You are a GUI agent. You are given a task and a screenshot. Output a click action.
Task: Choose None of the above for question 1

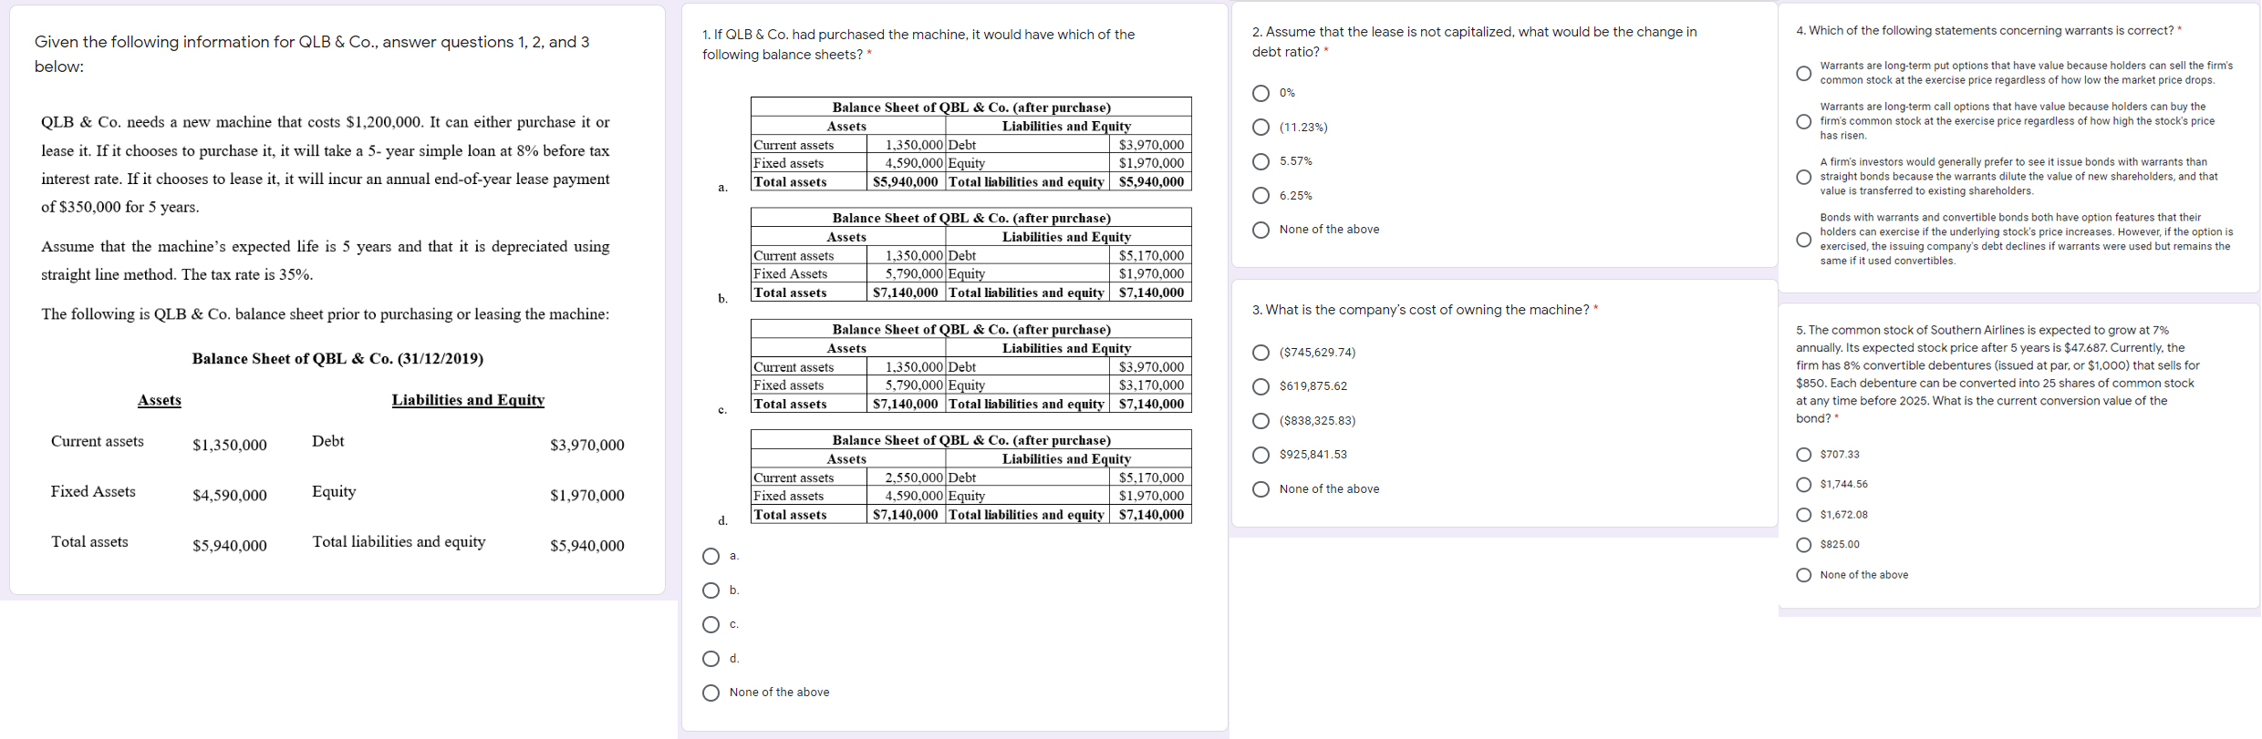711,693
